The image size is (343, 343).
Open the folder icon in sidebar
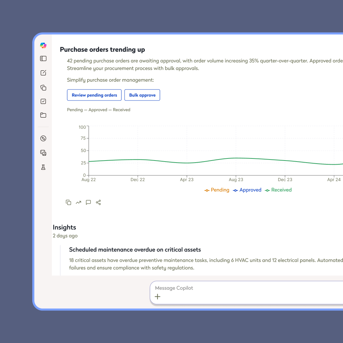43,115
